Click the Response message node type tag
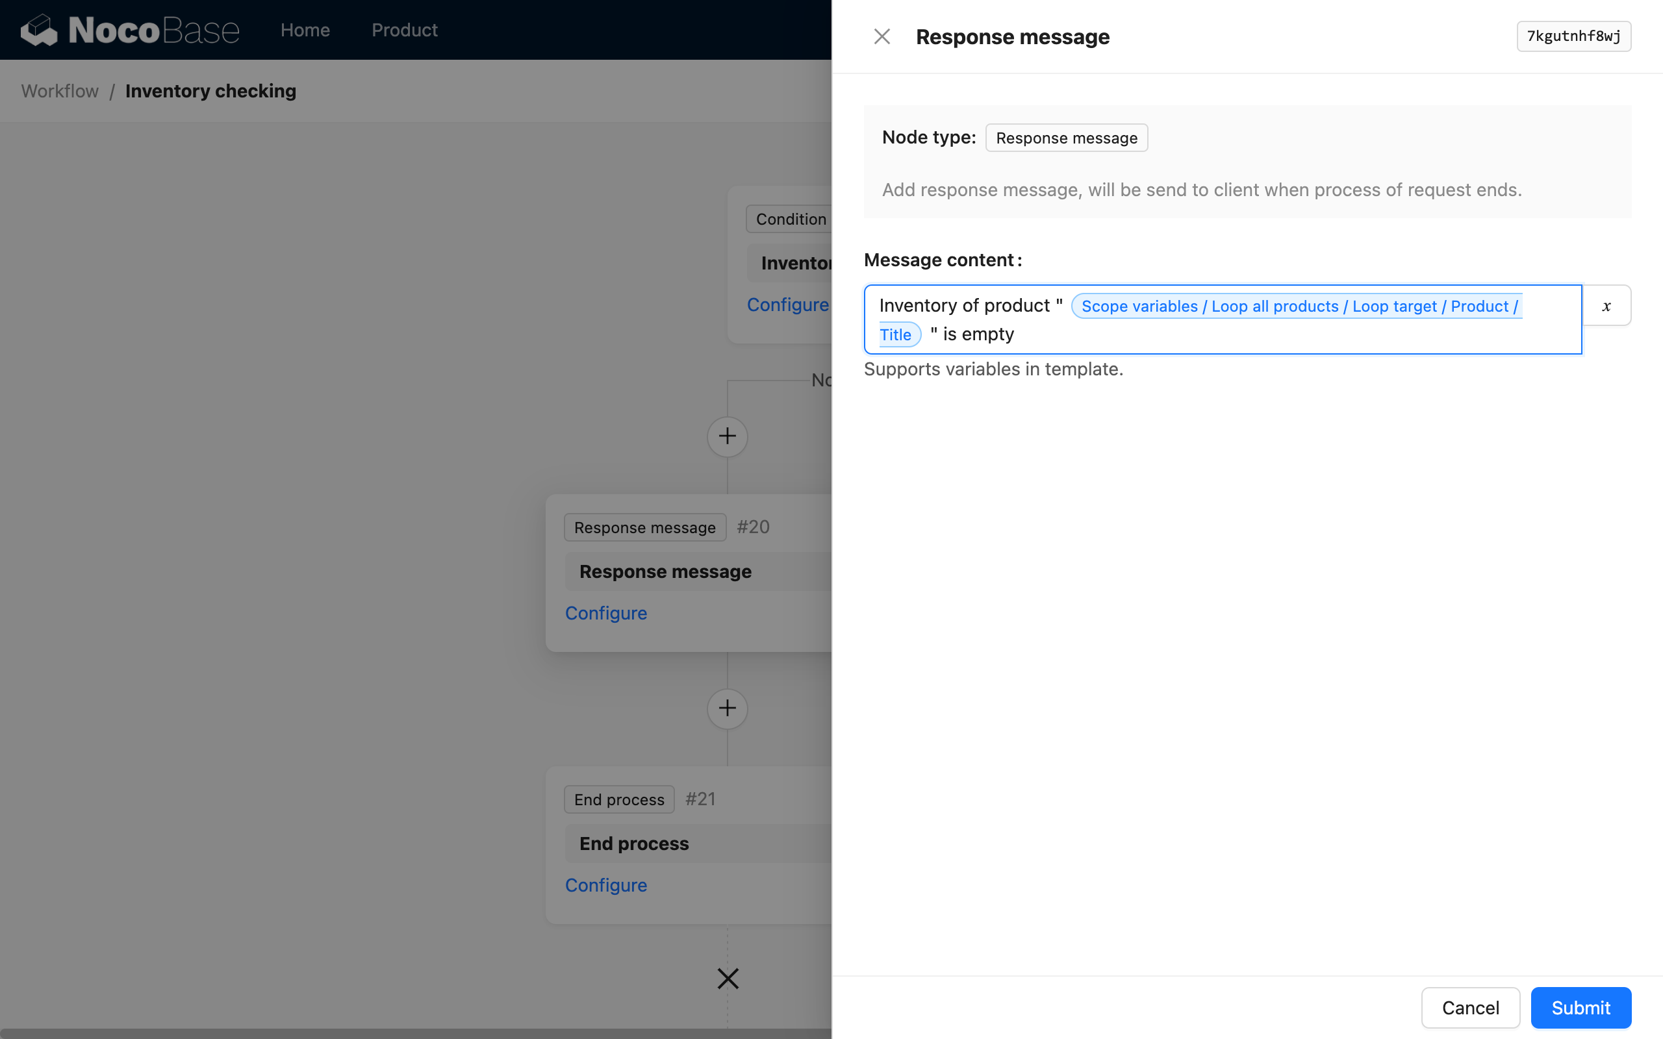The height and width of the screenshot is (1039, 1663). coord(1066,138)
